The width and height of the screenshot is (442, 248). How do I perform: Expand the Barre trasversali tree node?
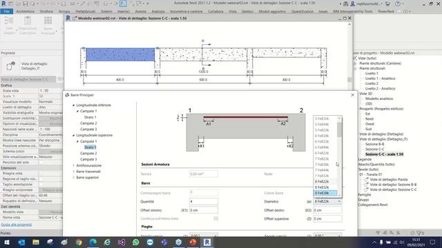74,172
